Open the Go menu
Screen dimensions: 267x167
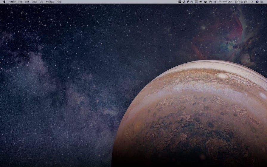[41, 2]
